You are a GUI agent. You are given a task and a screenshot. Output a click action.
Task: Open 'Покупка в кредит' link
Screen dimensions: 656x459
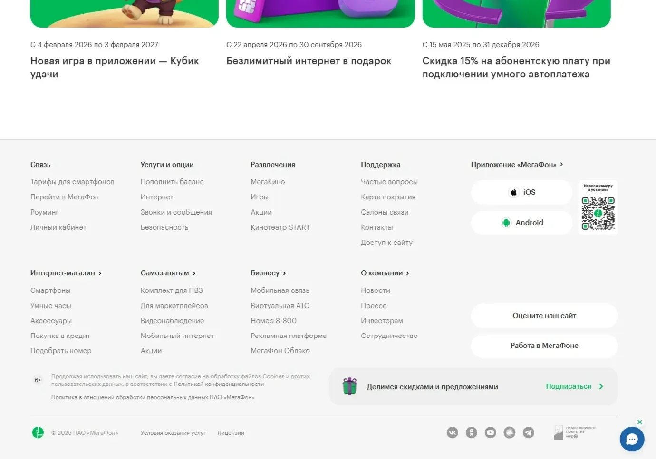(60, 336)
